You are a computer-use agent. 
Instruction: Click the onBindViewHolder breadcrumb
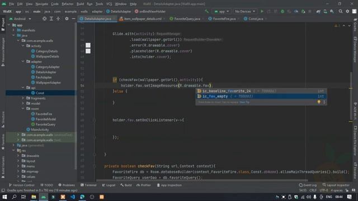tap(150, 11)
